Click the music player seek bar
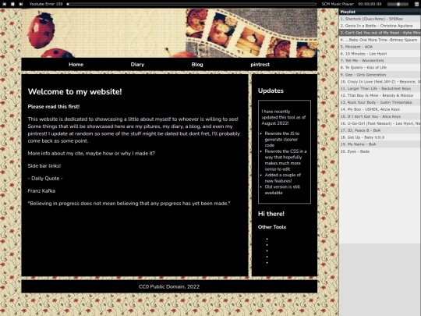Image resolution: width=421 pixels, height=316 pixels. (x=192, y=4)
